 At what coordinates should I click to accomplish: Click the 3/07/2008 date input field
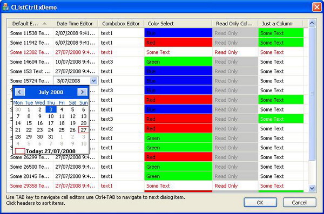tap(72, 81)
